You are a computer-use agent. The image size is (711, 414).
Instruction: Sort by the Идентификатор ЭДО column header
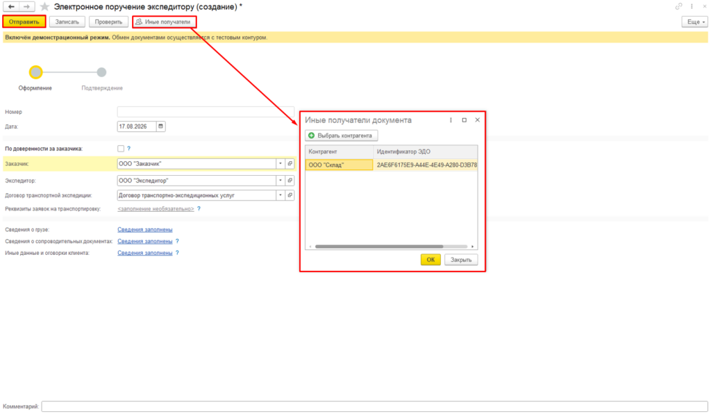click(x=426, y=152)
